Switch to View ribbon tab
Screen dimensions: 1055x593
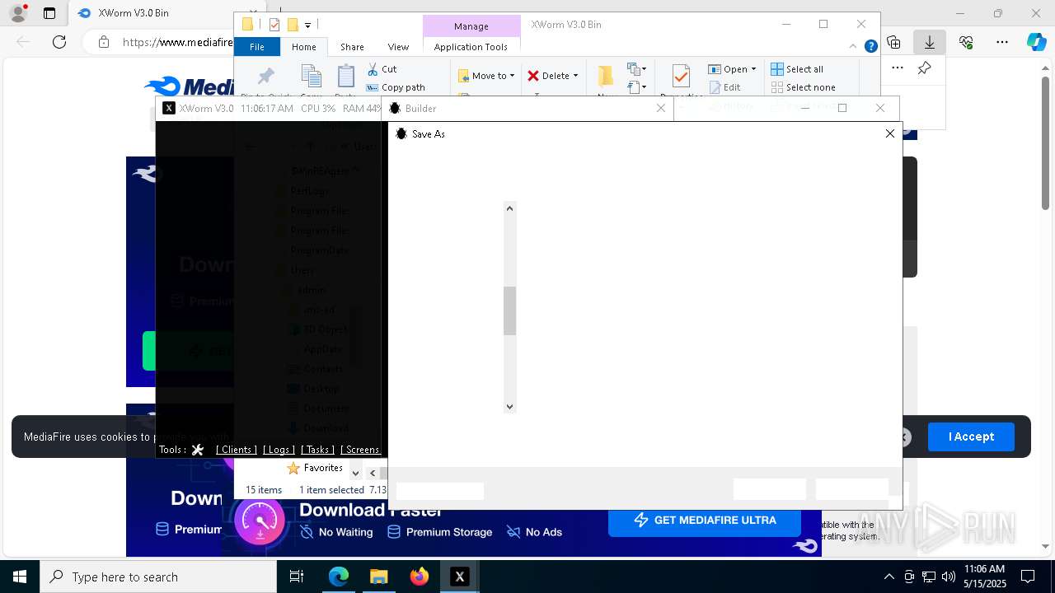click(x=398, y=47)
